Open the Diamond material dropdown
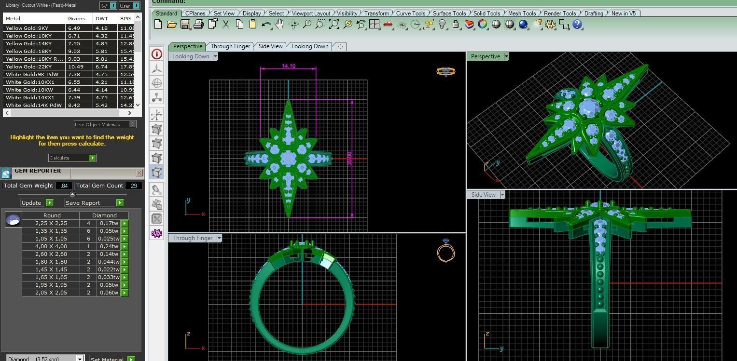The width and height of the screenshot is (737, 361). point(46,359)
